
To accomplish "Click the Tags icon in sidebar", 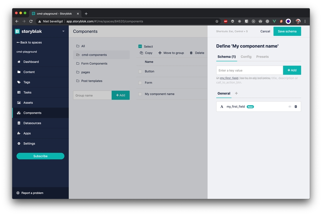I will click(19, 82).
